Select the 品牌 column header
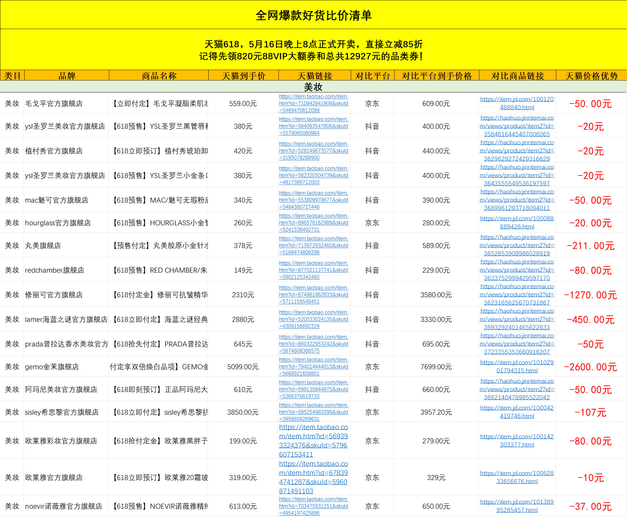Viewport: 627px width, 528px height. pyautogui.click(x=67, y=75)
